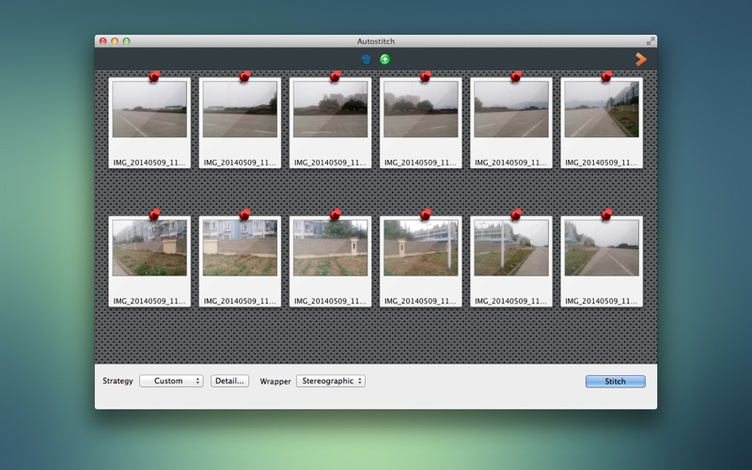Click the blue trash delete icon
Viewport: 752px width, 470px height.
pyautogui.click(x=366, y=59)
